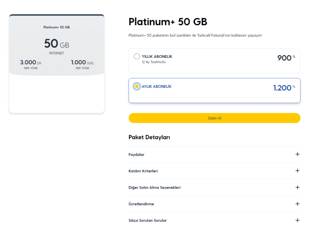
Task: Click the 1.000 SMS Her Yöne info
Action: [x=82, y=65]
